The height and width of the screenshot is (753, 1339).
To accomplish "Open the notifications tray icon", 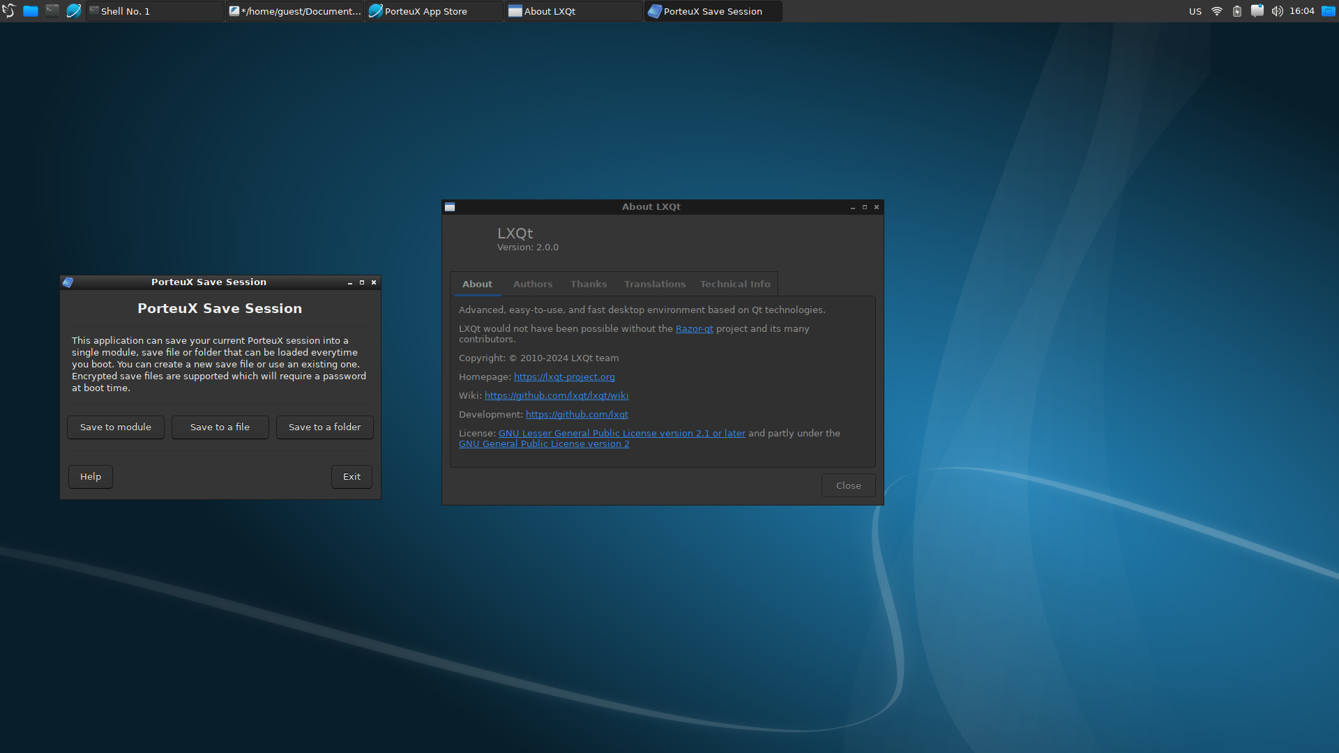I will [x=1257, y=11].
